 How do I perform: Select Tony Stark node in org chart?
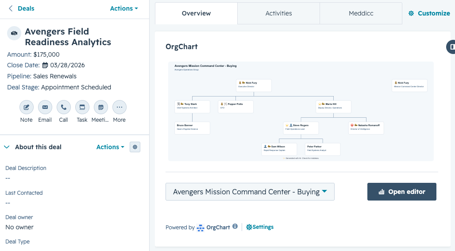(x=193, y=107)
